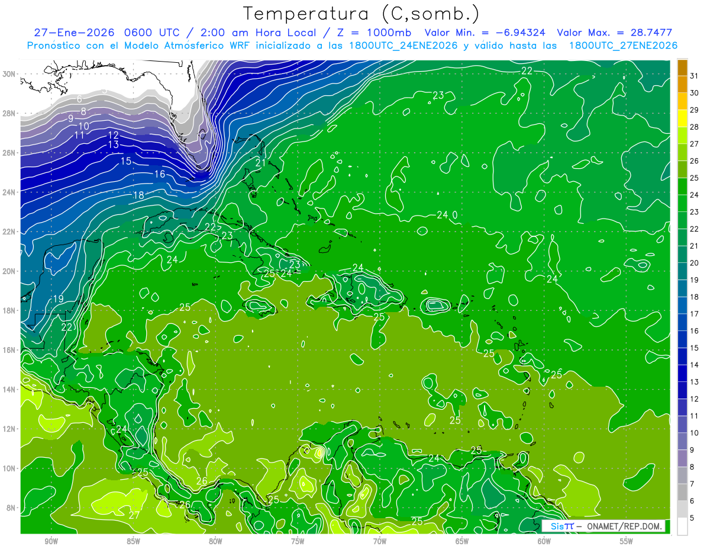Pick the dark orange top color scale segment
This screenshot has height=549, width=710.
tap(682, 68)
